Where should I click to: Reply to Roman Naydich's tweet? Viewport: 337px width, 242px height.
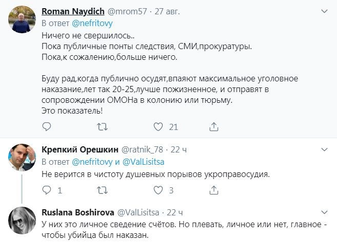coord(46,126)
